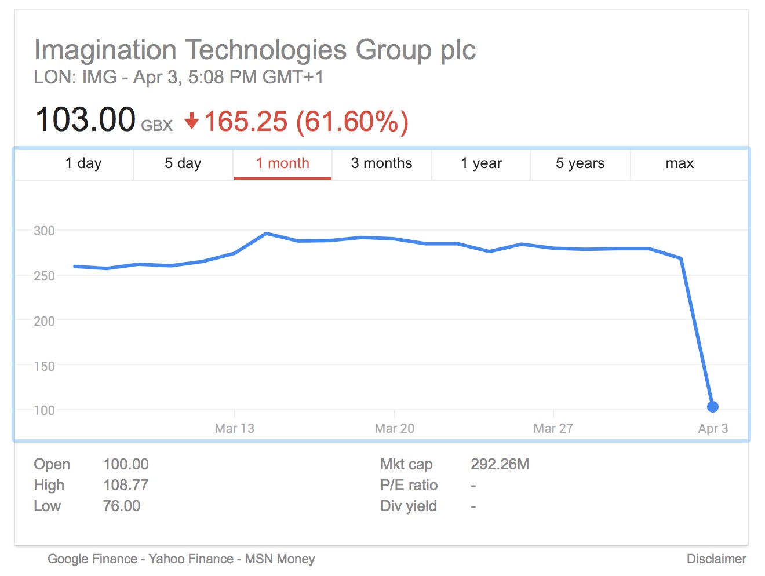Switch to the 5 day view
The image size is (765, 576).
183,163
